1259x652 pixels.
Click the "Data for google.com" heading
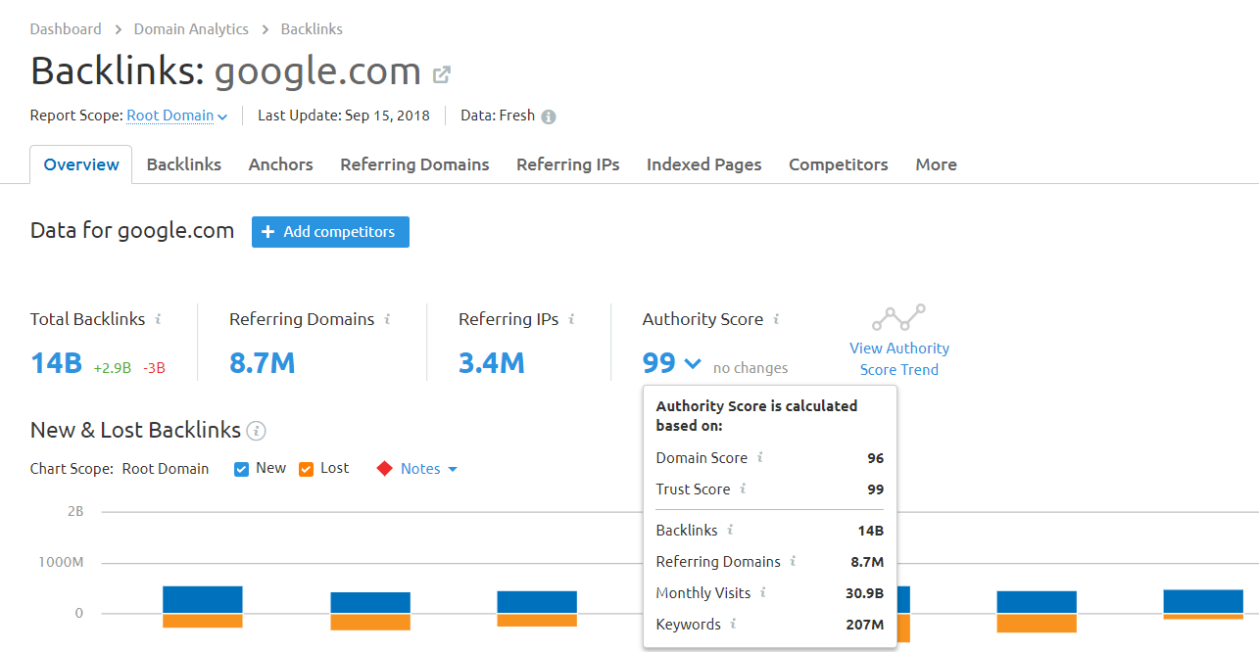(132, 231)
